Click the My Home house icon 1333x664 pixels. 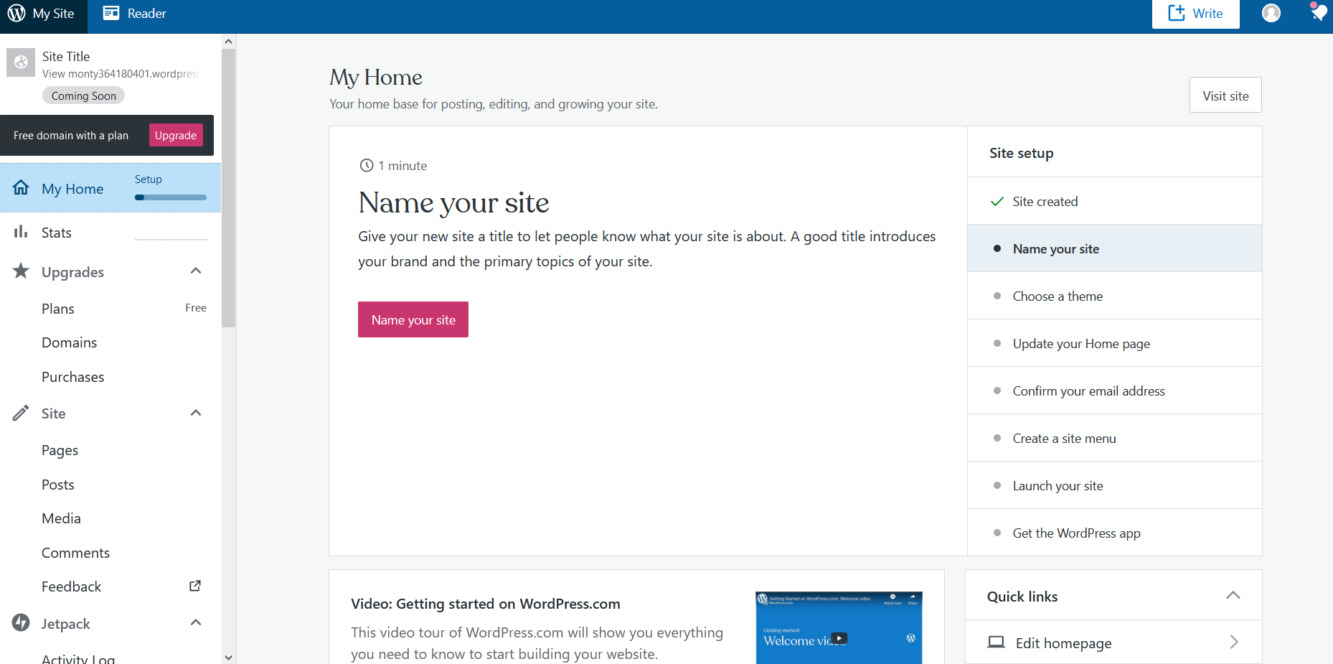click(x=21, y=188)
